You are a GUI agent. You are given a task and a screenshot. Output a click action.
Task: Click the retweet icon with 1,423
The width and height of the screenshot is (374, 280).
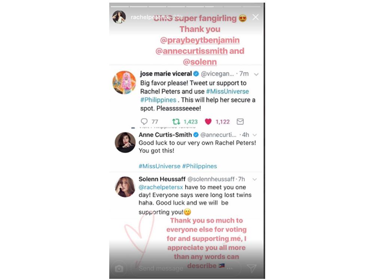pos(176,122)
